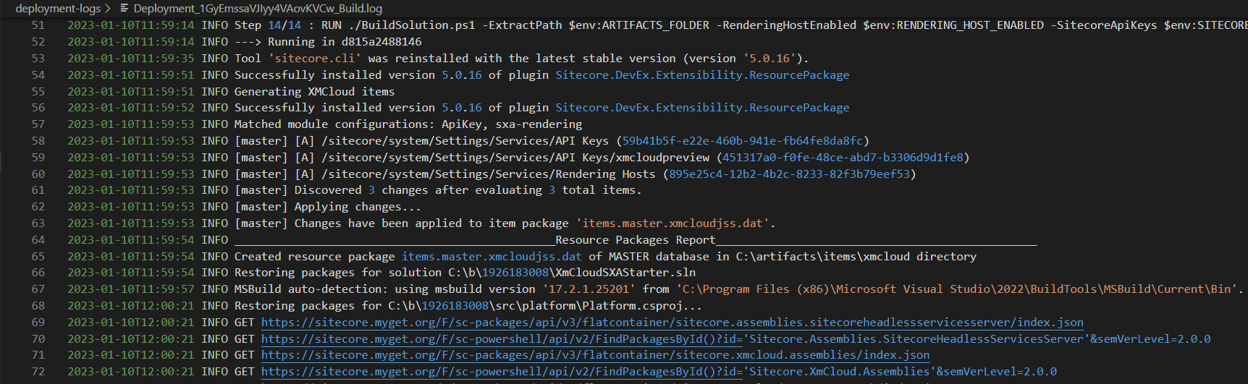Click line number 64 in the gutter
This screenshot has width=1248, height=384.
click(x=38, y=240)
